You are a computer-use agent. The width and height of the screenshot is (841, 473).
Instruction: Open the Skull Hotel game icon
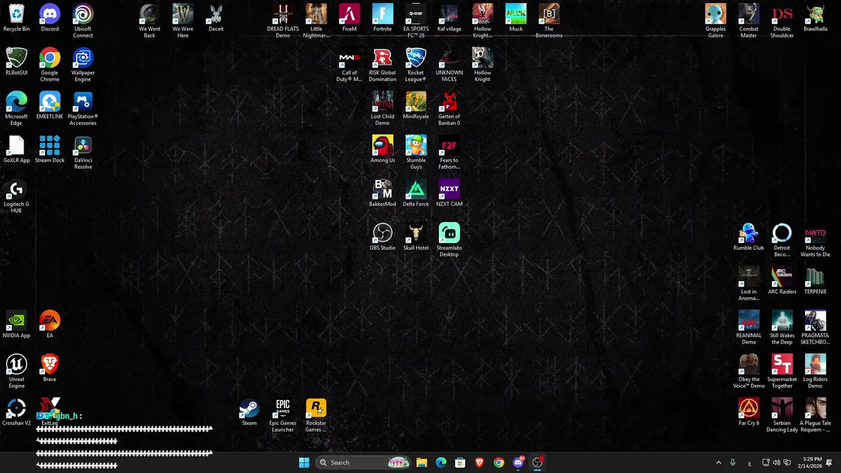pos(416,237)
